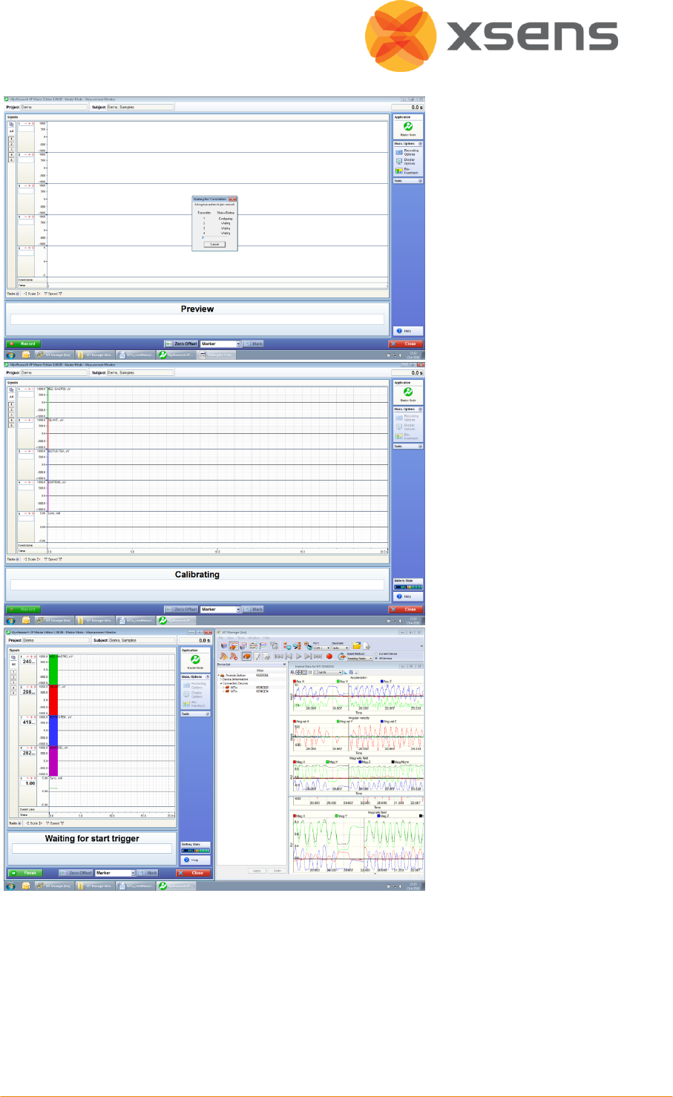Click the Apply button in MT Manager

point(257,871)
